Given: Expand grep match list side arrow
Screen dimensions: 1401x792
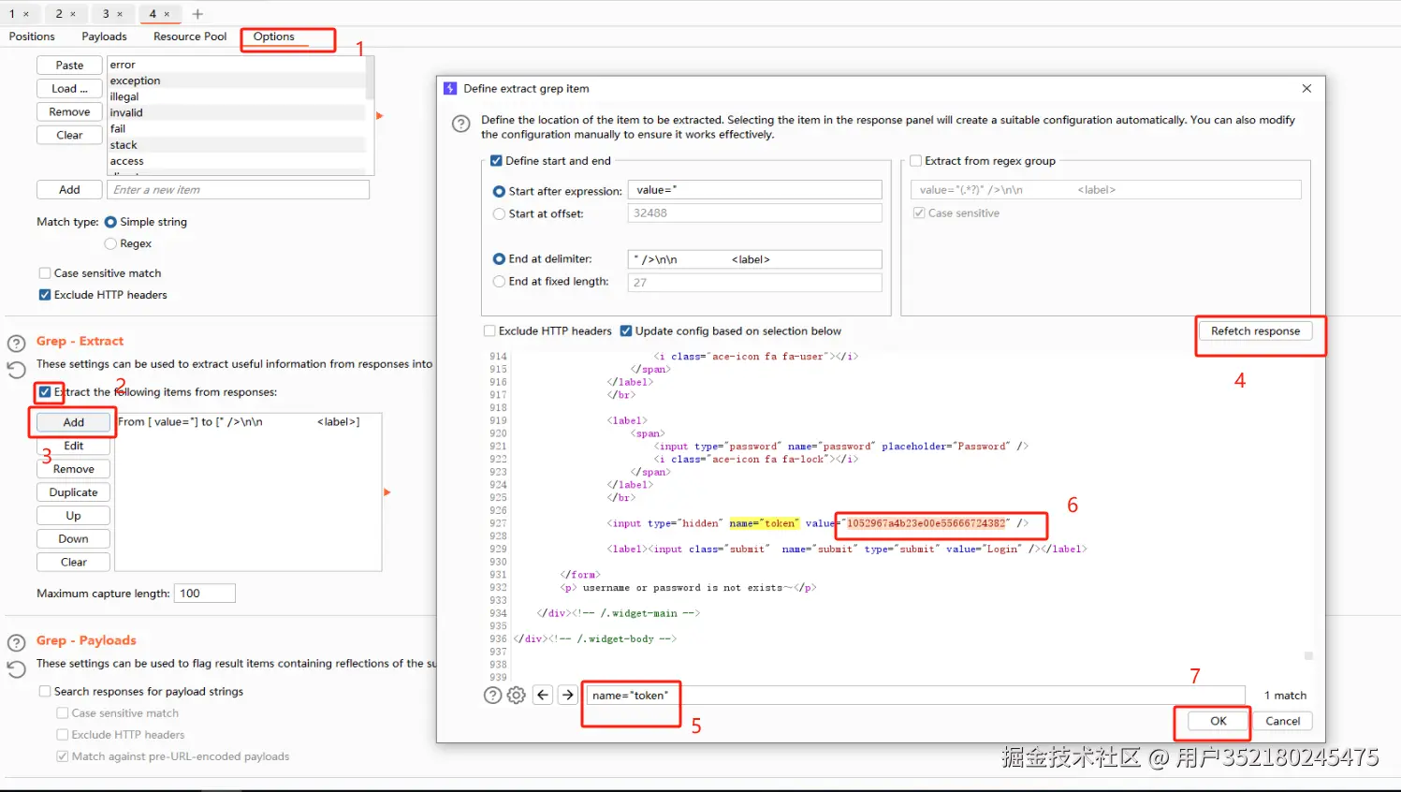Looking at the screenshot, I should click(379, 116).
